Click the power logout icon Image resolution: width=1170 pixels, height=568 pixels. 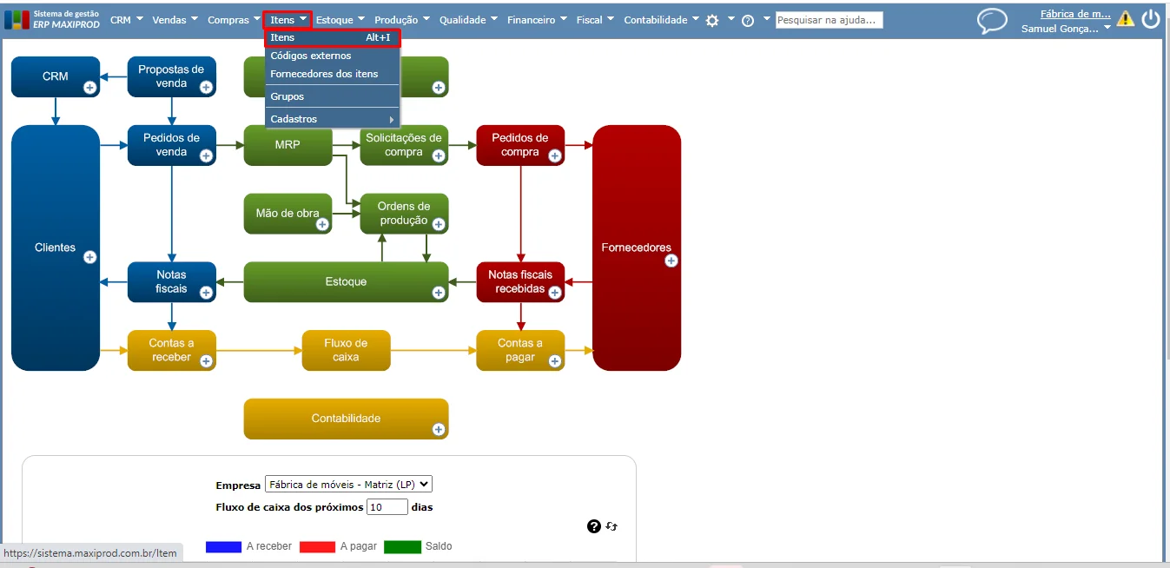tap(1151, 19)
